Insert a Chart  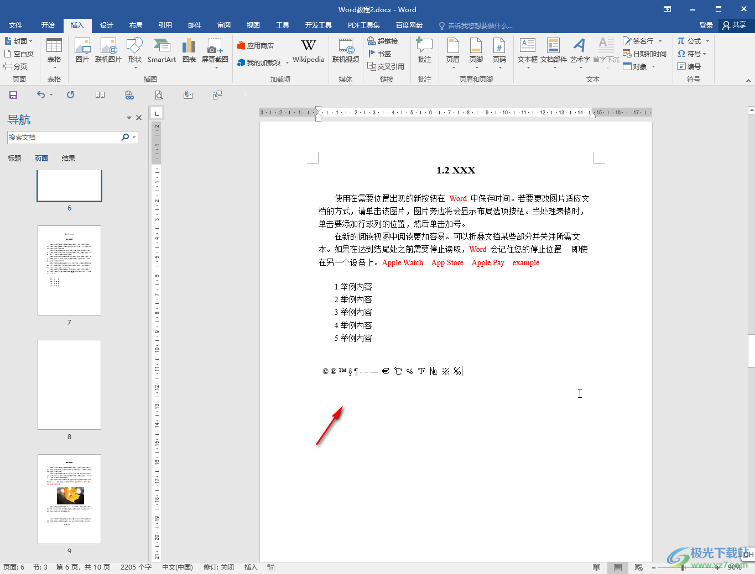click(189, 51)
